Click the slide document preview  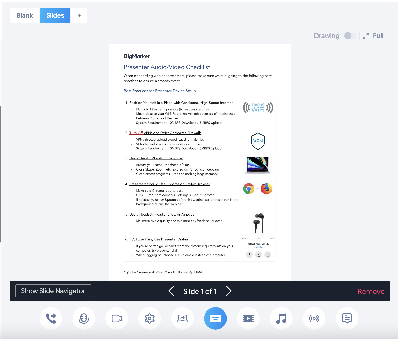200,163
